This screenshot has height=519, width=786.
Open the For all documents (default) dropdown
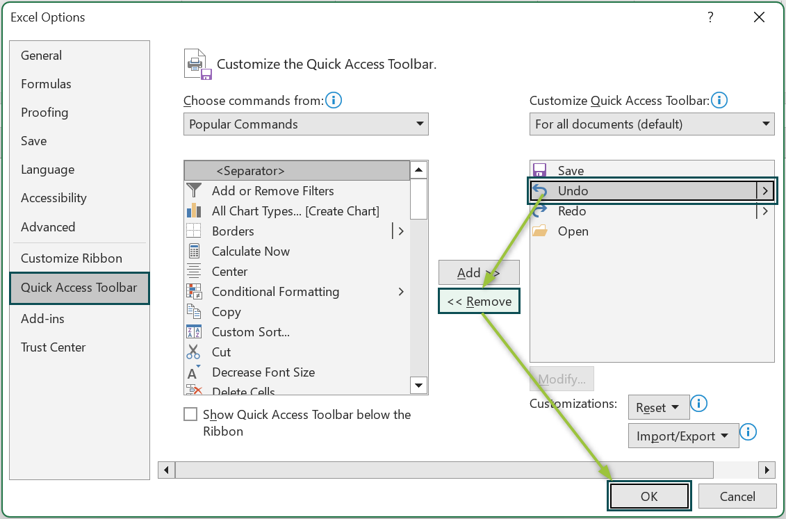click(x=652, y=124)
